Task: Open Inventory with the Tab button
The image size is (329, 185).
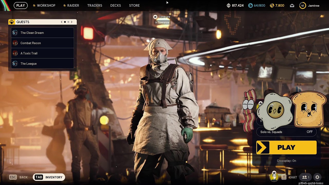Action: pos(49,177)
